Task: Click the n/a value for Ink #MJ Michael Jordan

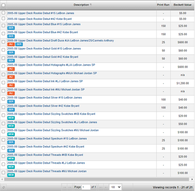Action: coord(183,91)
